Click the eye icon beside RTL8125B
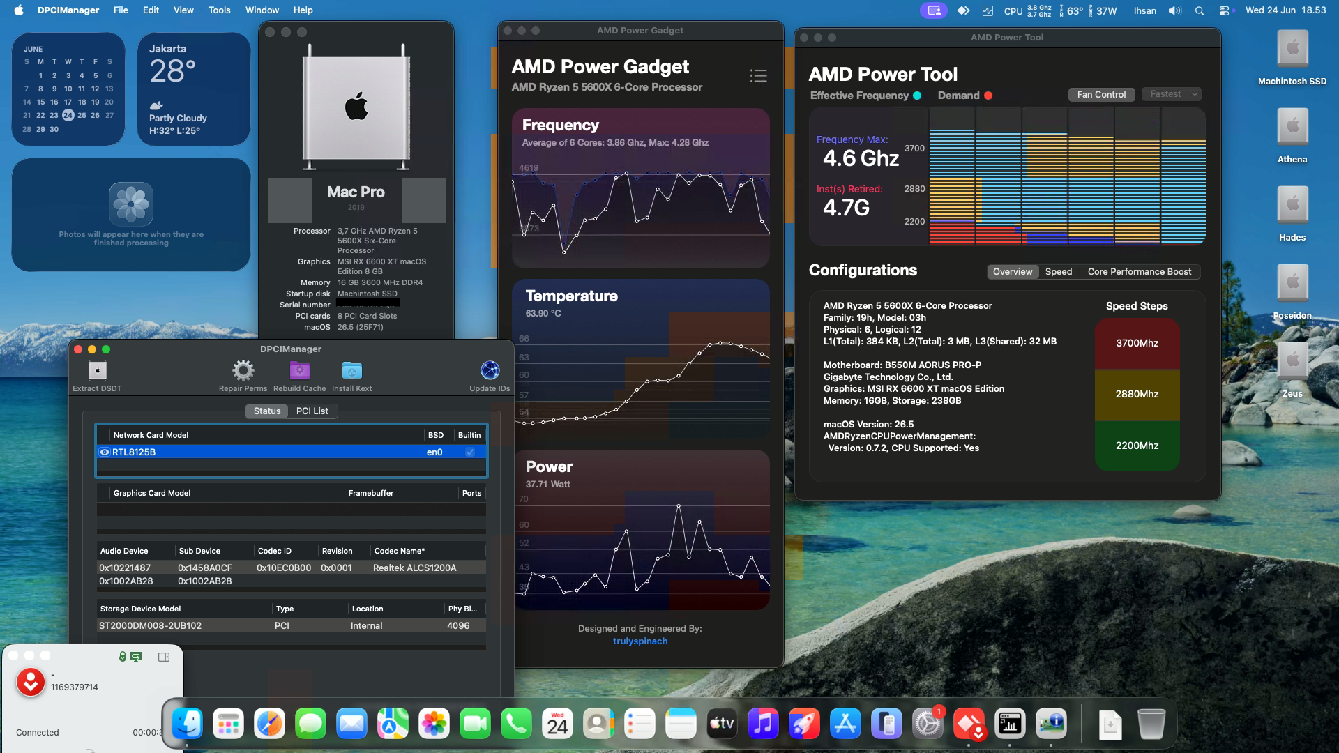The height and width of the screenshot is (753, 1339). point(105,452)
